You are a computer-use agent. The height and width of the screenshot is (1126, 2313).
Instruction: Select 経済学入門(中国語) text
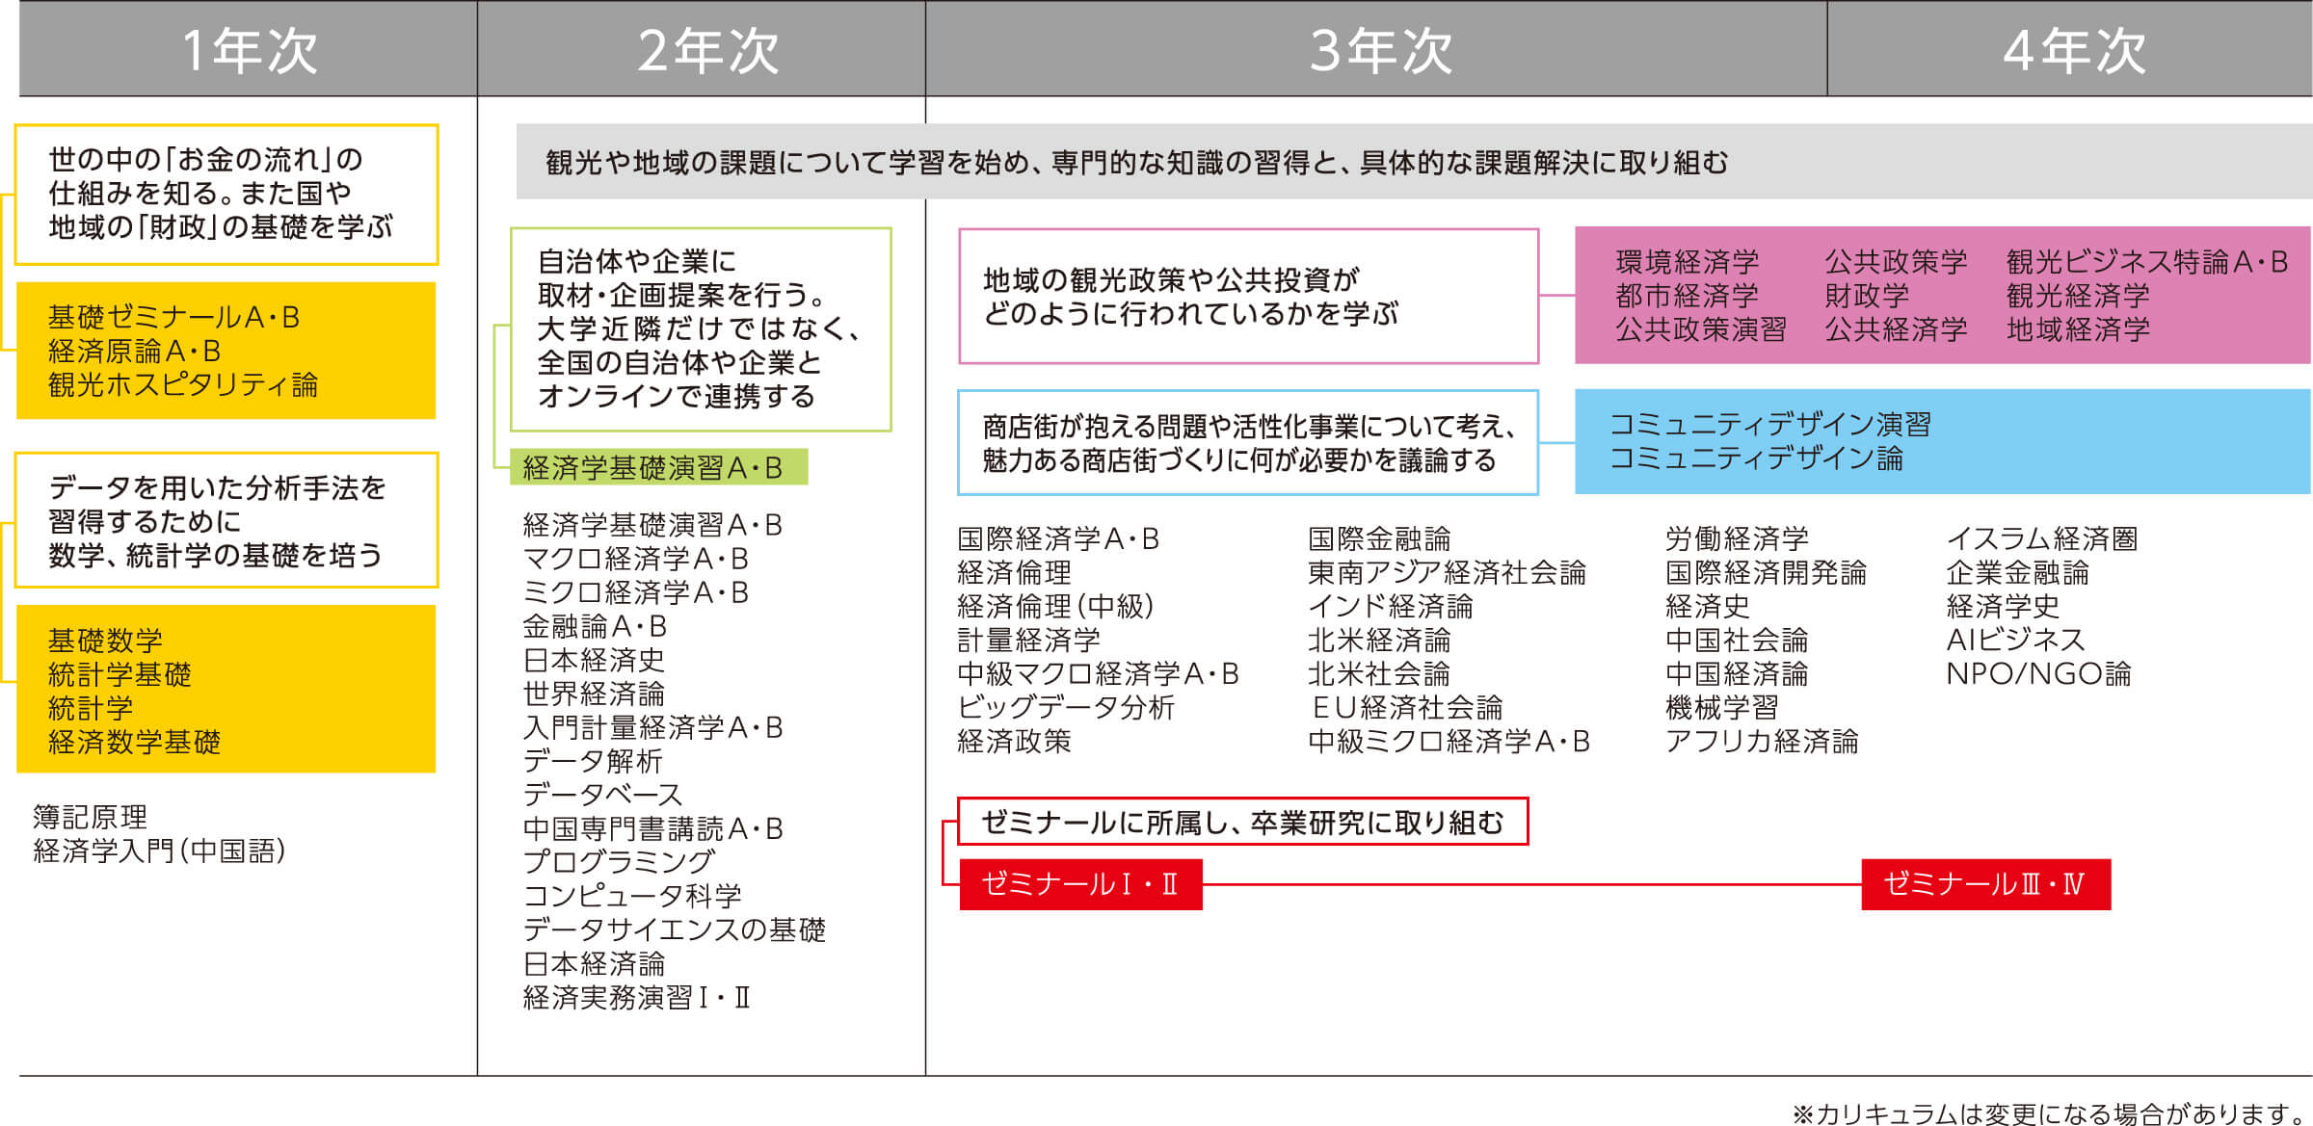tap(159, 851)
